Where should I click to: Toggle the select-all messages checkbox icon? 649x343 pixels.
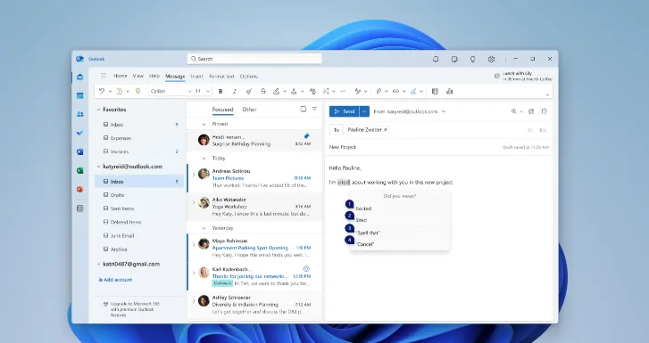point(303,109)
